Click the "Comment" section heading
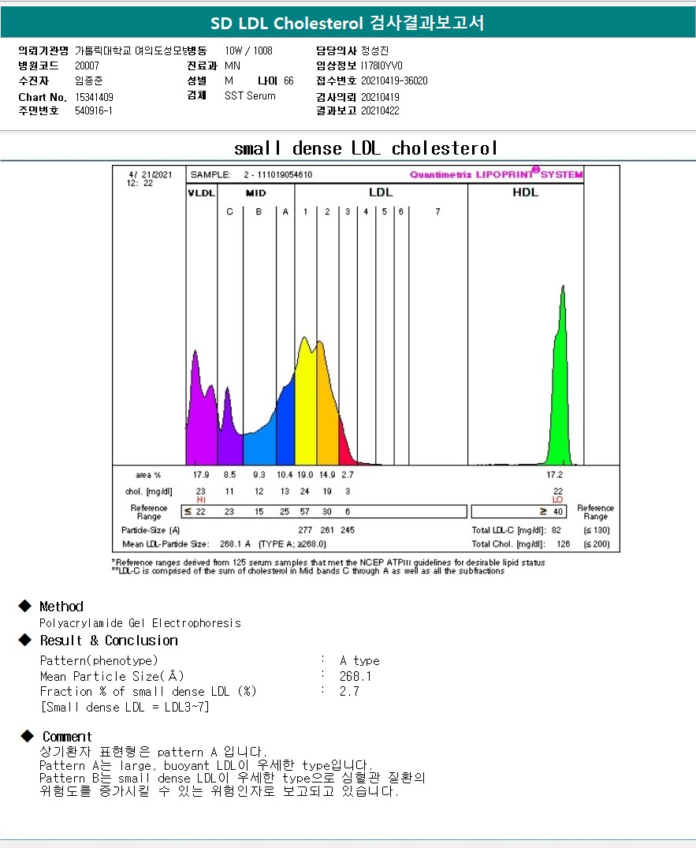This screenshot has width=696, height=848. [67, 737]
